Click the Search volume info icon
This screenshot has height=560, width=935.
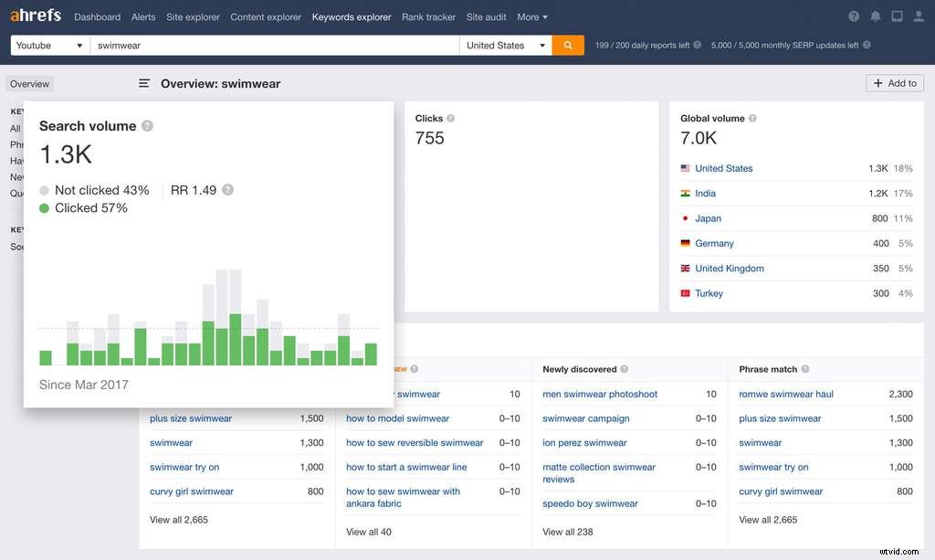click(x=148, y=126)
